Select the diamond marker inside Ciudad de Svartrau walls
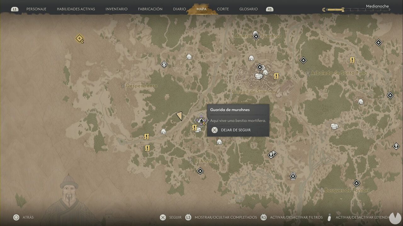The width and height of the screenshot is (403, 226). pyautogui.click(x=260, y=67)
